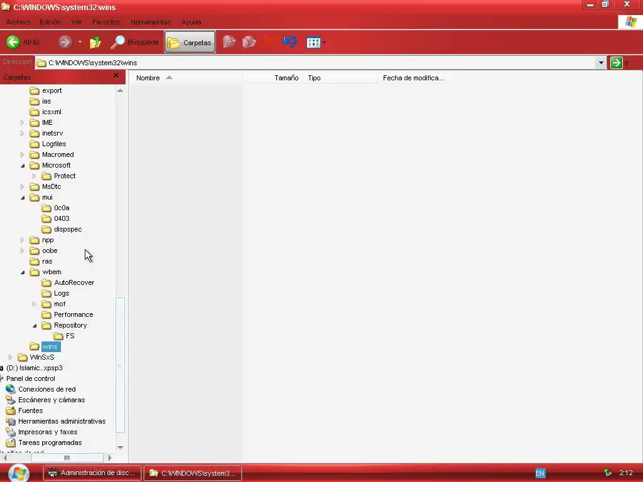
Task: Select the Performance folder icon
Action: coord(46,314)
